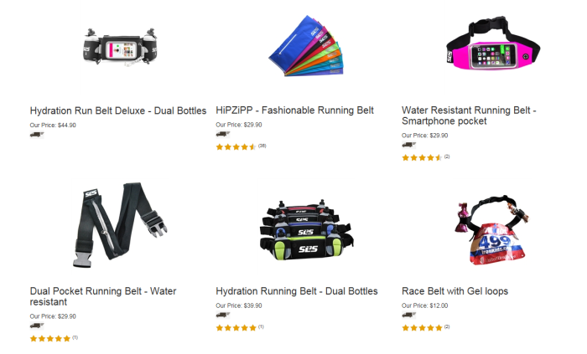Click the HiPZiPP colorful belts image
587x354 pixels.
click(306, 45)
